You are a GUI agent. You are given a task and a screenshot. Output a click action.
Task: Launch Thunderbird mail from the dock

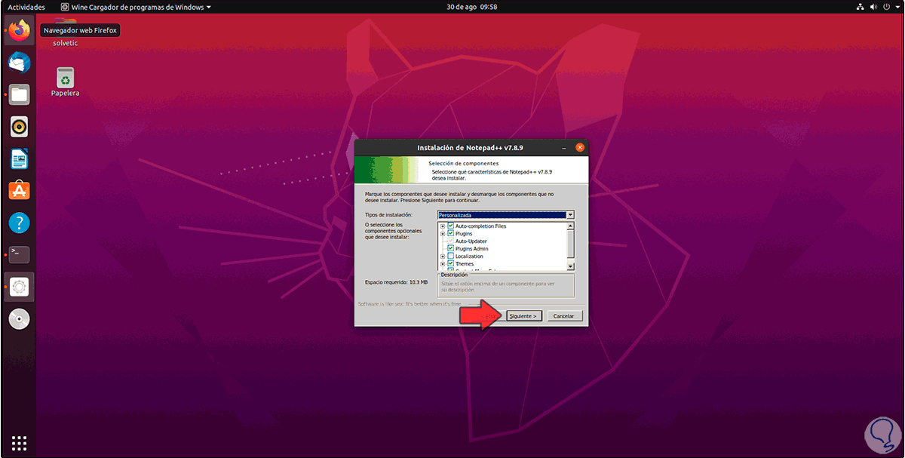pyautogui.click(x=20, y=63)
